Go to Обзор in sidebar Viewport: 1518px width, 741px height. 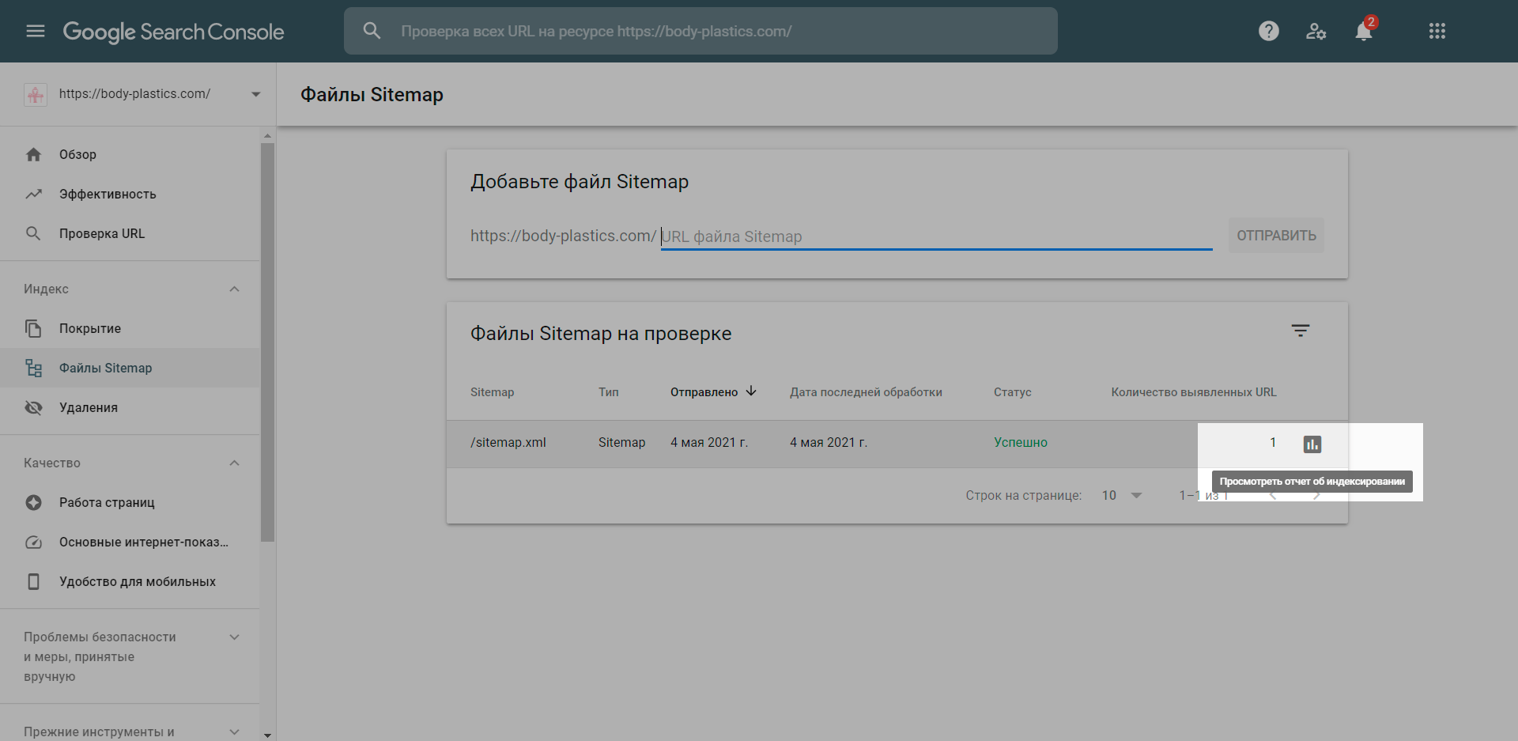point(77,155)
